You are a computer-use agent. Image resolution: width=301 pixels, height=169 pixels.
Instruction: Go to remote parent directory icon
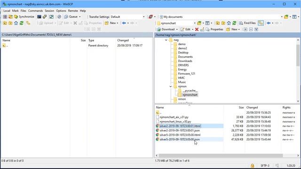(x=218, y=23)
